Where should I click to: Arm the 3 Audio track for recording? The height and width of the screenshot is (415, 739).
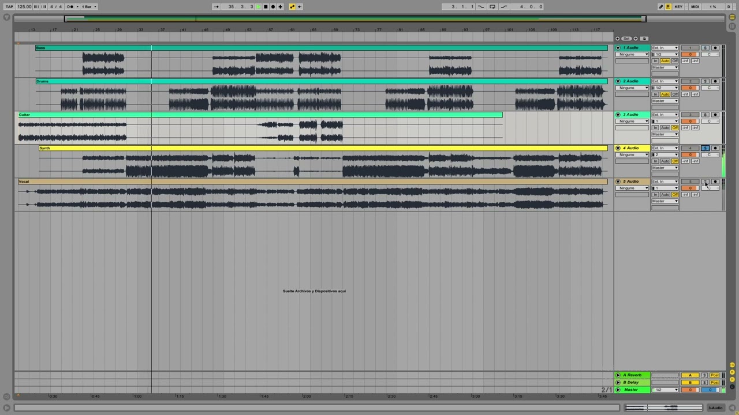(715, 115)
